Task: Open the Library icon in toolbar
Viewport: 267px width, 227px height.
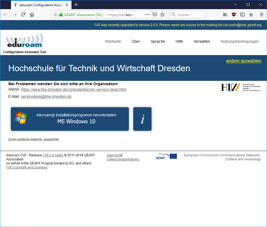Action: click(x=225, y=15)
